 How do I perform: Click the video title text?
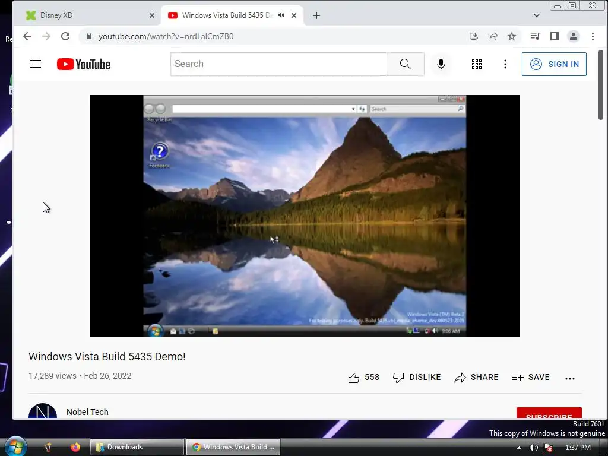tap(107, 357)
